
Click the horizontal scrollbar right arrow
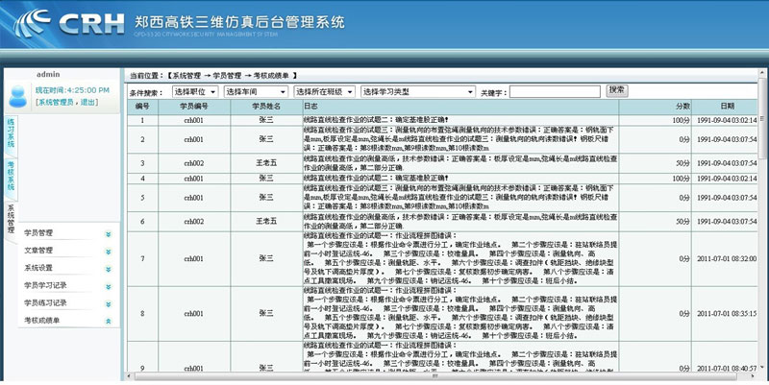(x=754, y=376)
